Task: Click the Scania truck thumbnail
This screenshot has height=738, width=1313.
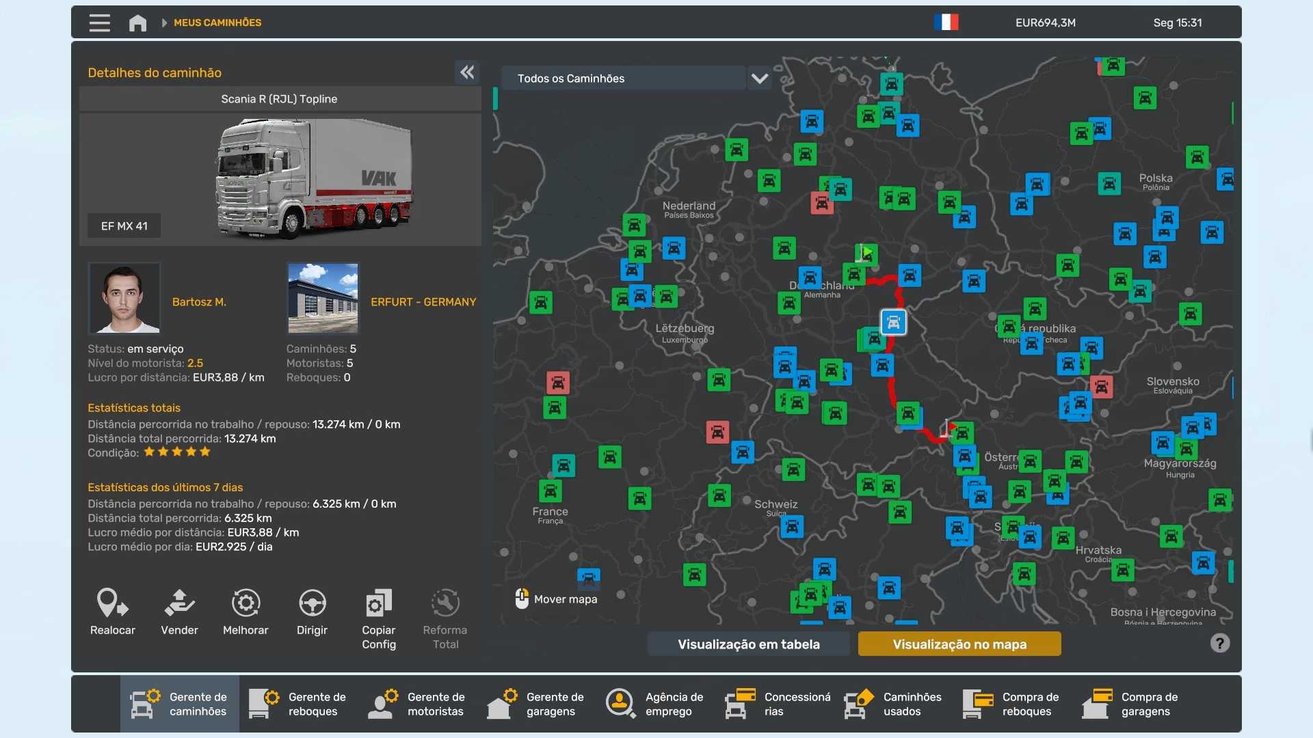Action: [315, 179]
